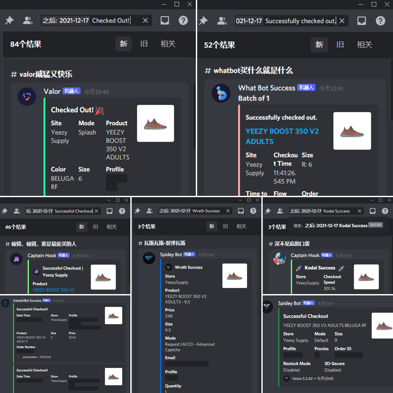This screenshot has height=393, width=393.
Task: Click Velox 5.2.42 footer text
Action: point(302,378)
